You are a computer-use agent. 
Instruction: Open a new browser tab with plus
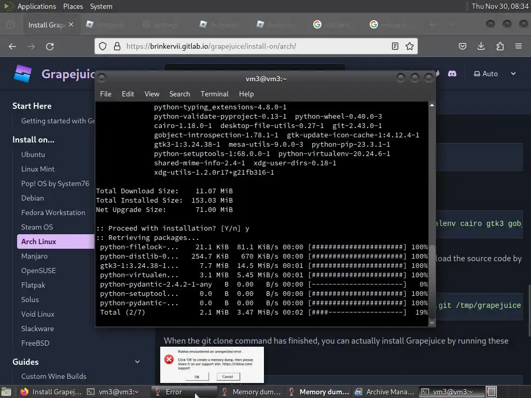pos(432,25)
